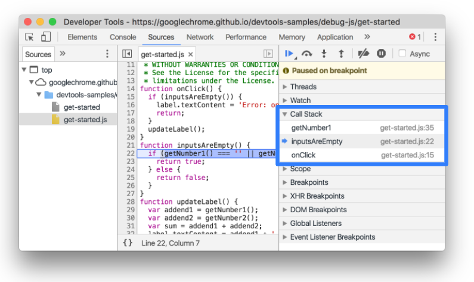Expand the XHR Breakpoints section

[361, 196]
